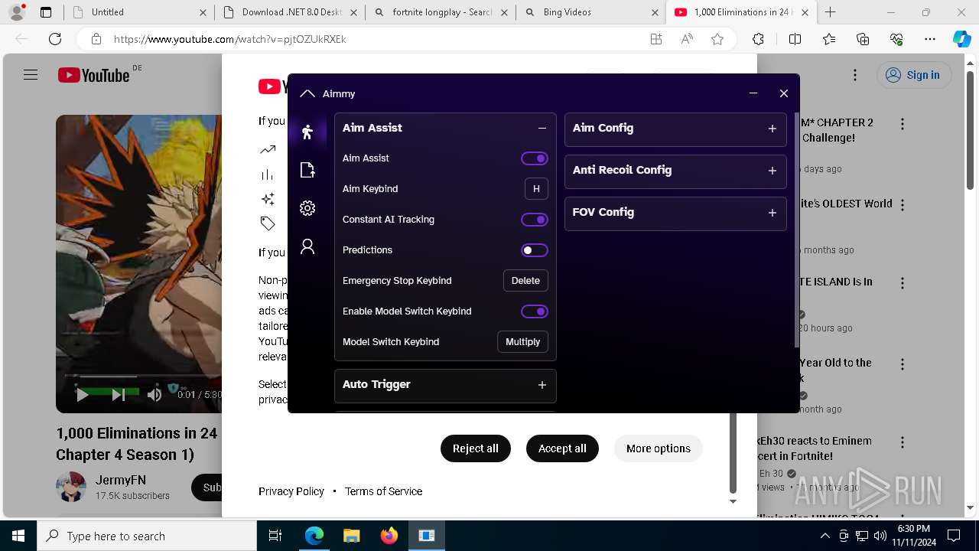979x551 pixels.
Task: Toggle the Aim Assist switch off
Action: (535, 158)
